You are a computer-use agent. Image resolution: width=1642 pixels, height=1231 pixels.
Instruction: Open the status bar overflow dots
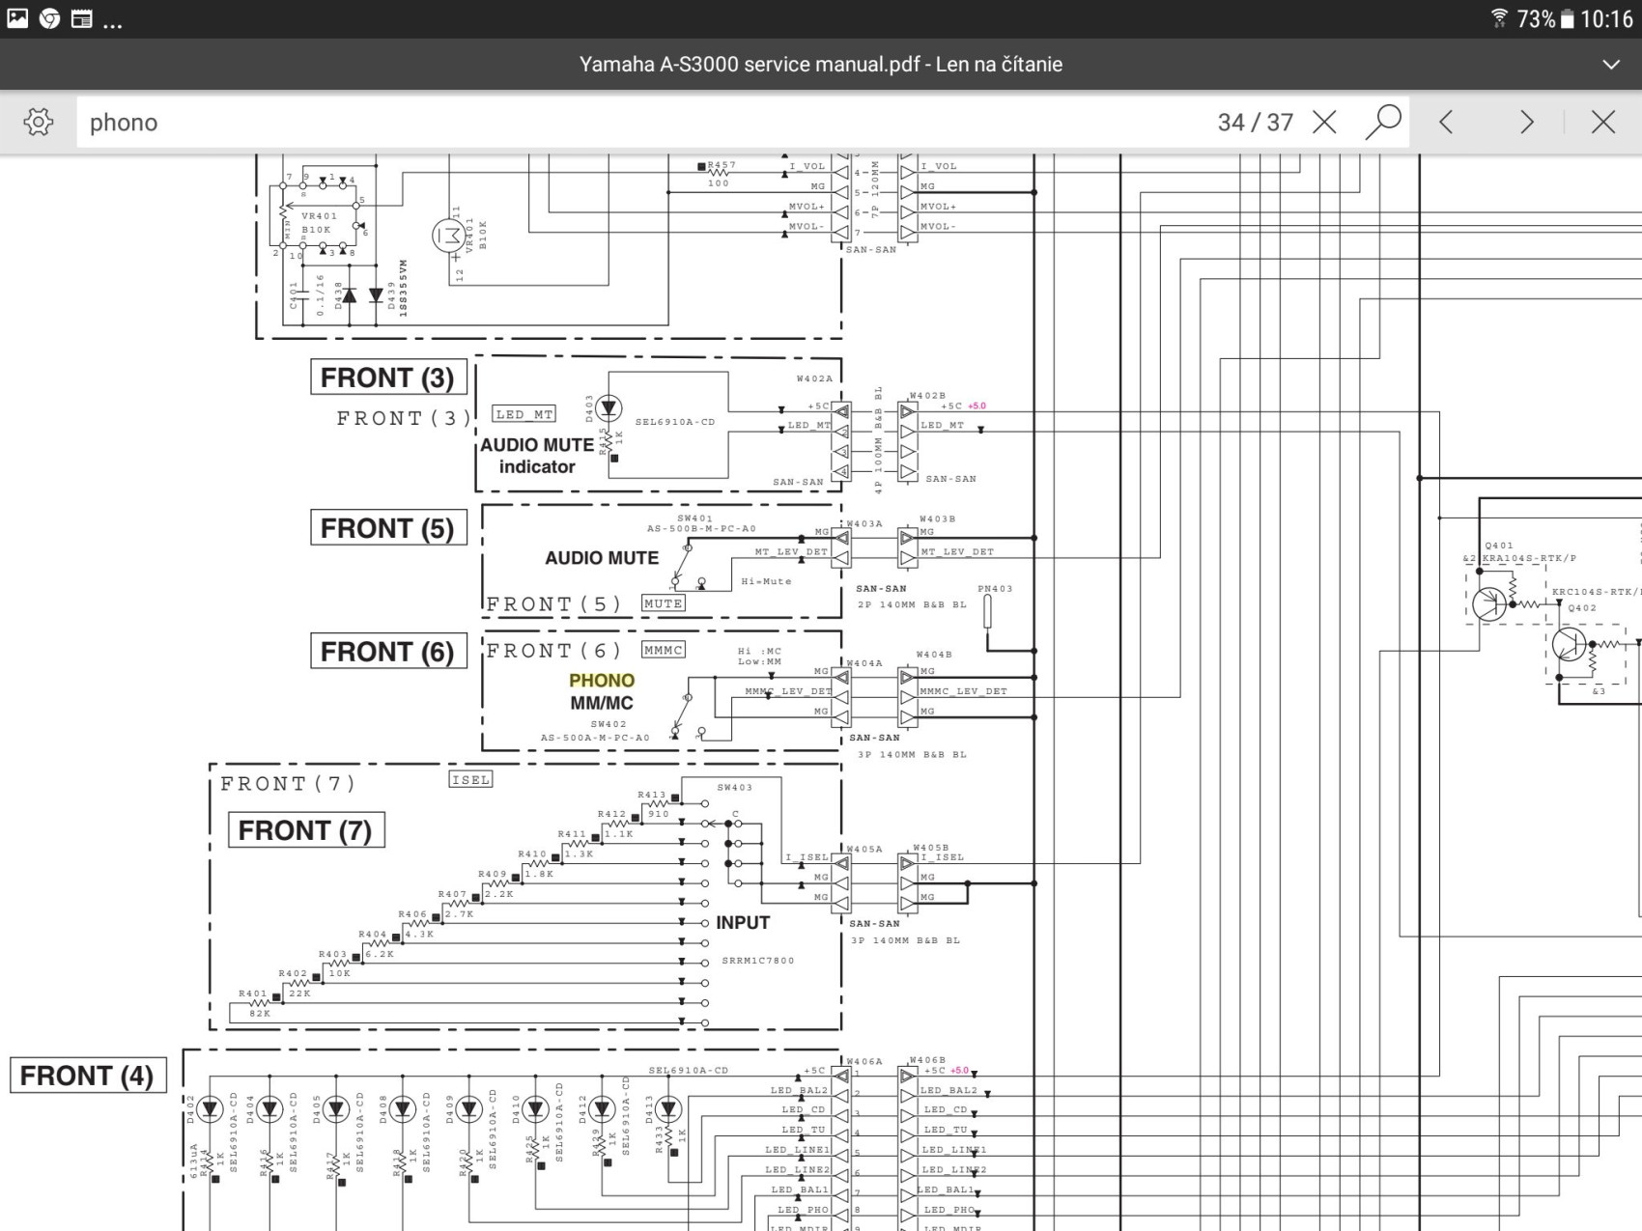(113, 23)
